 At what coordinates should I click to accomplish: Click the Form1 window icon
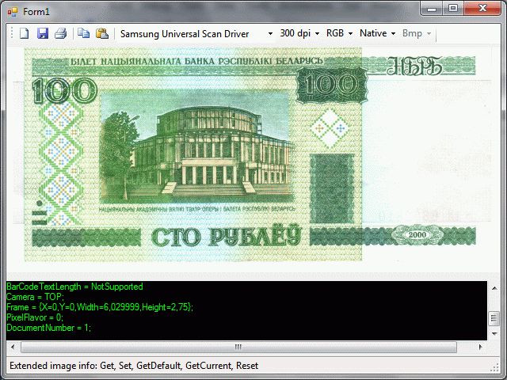pyautogui.click(x=13, y=12)
